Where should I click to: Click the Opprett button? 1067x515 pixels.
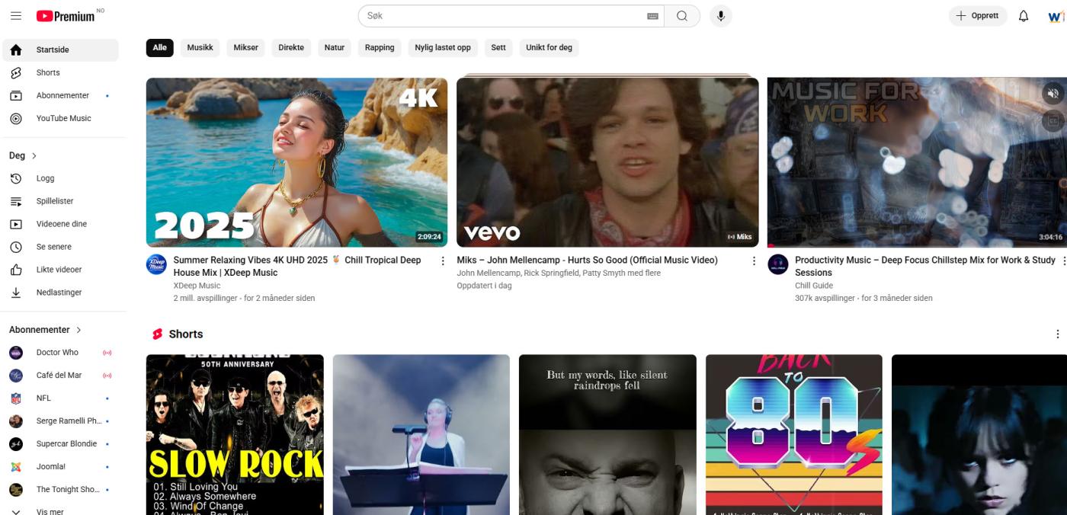click(978, 15)
